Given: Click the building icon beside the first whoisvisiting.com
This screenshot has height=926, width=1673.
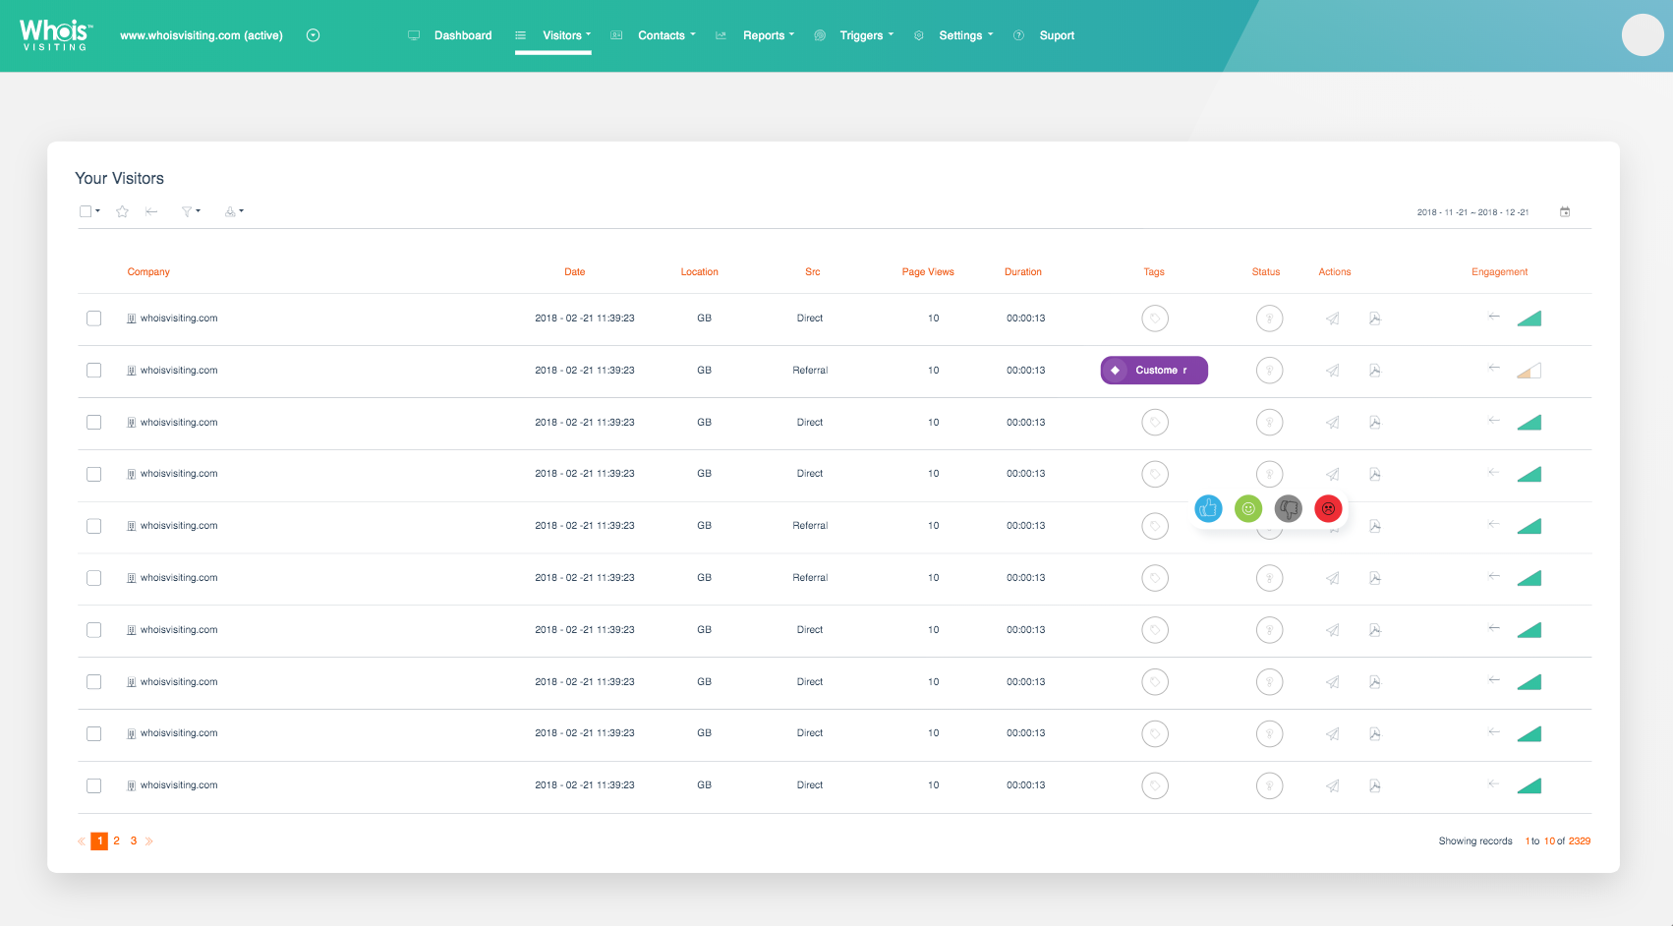Looking at the screenshot, I should (x=131, y=318).
